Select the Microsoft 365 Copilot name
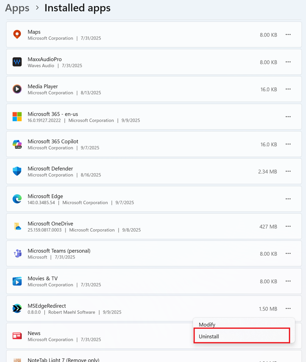Viewport: 306px width, 362px height. coord(53,141)
